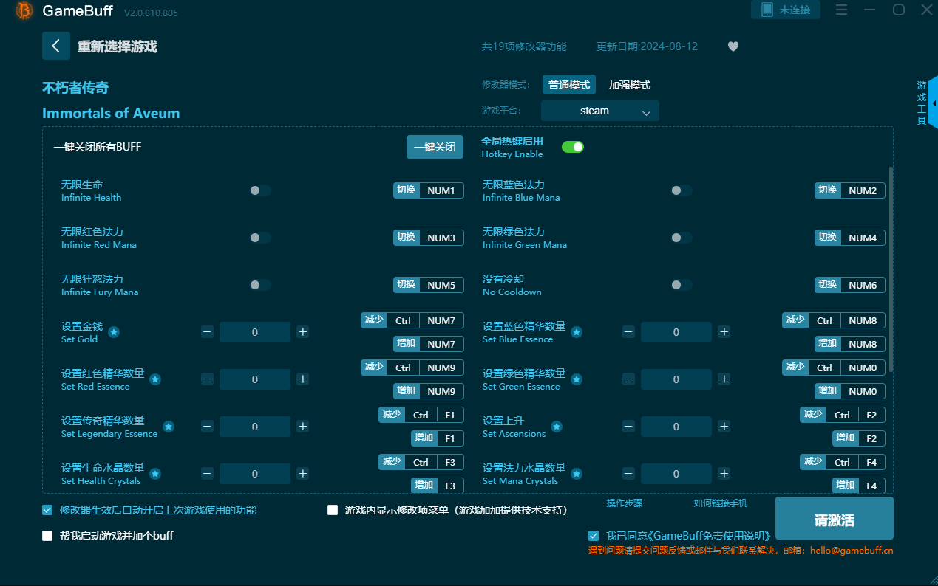Select 加强模式 mode tab

tap(630, 85)
